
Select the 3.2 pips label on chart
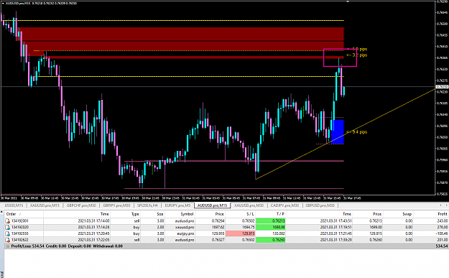[x=357, y=55]
